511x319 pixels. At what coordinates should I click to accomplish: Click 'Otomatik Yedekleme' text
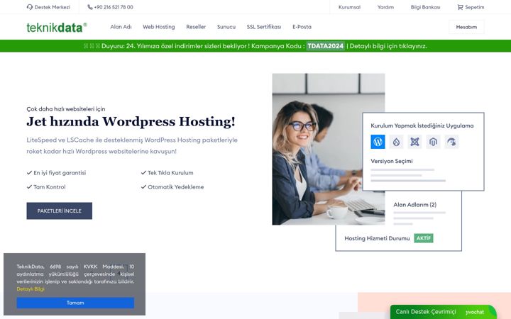(x=176, y=187)
